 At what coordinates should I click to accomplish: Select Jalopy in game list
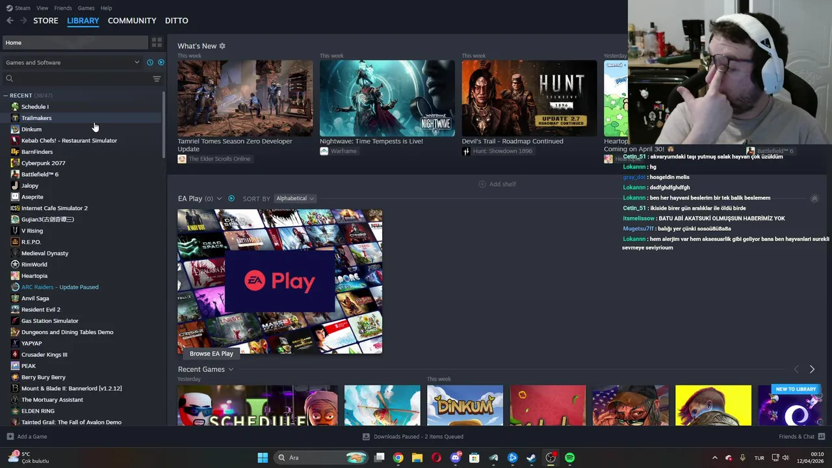point(30,185)
